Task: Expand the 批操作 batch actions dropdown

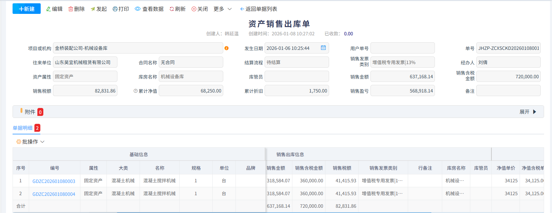Action: coord(30,142)
